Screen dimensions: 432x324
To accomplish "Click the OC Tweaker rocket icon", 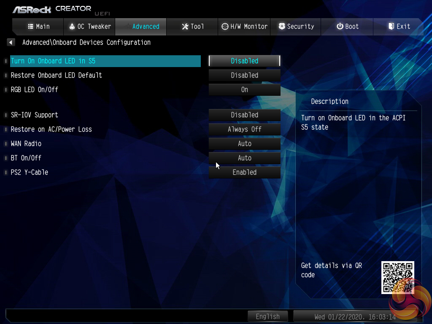I will tap(72, 27).
